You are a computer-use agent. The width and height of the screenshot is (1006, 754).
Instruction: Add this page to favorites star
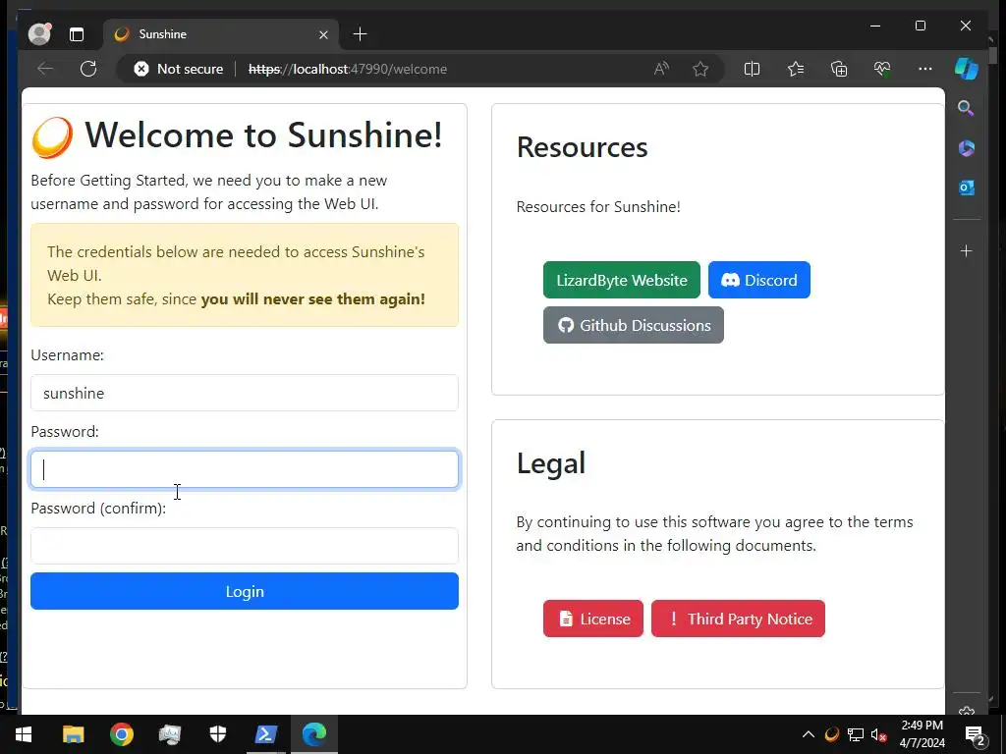tap(700, 69)
